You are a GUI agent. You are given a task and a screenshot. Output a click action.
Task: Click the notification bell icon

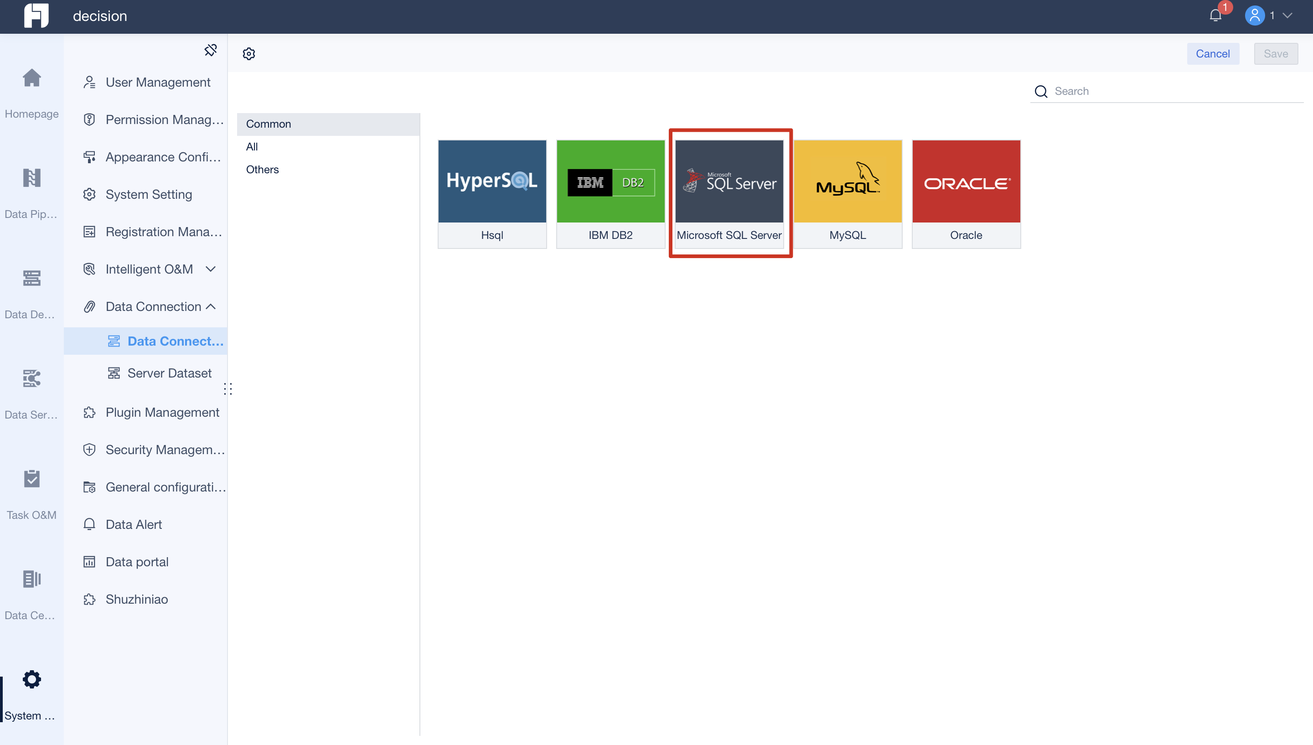tap(1215, 16)
